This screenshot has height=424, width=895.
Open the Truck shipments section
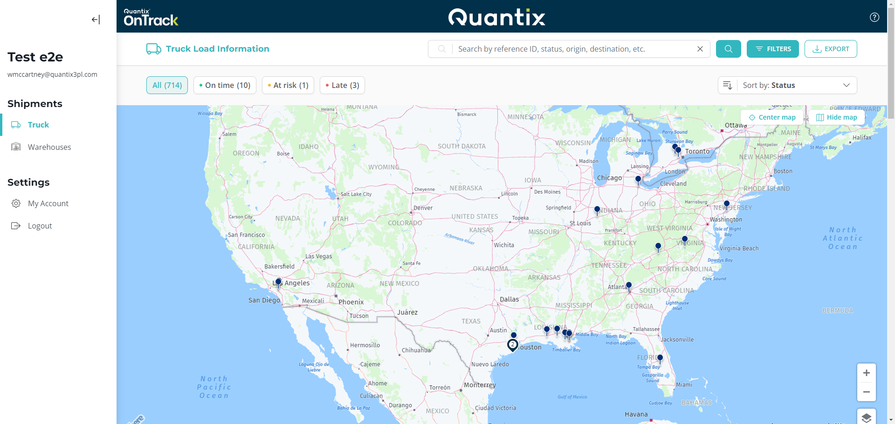(38, 124)
